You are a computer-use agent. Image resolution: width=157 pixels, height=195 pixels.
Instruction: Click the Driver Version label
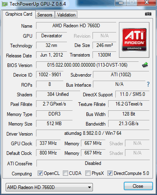pyautogui.click(x=20, y=134)
